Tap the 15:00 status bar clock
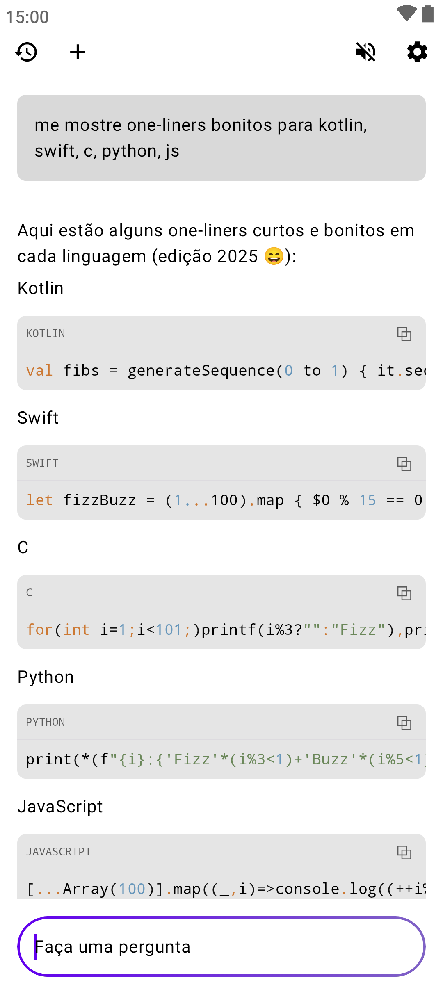 [x=27, y=17]
